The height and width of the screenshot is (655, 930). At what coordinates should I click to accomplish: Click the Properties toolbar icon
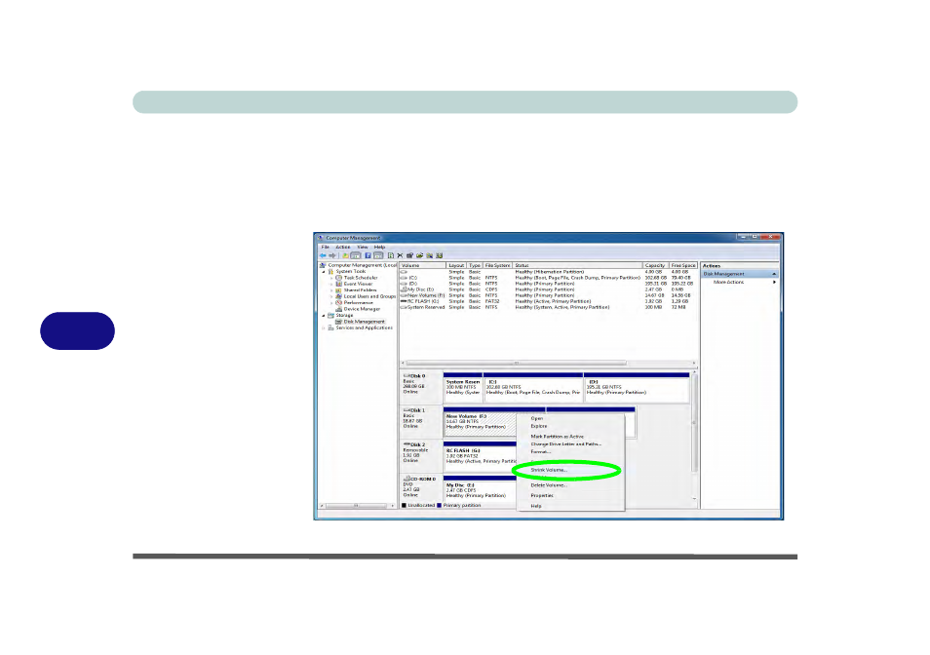(x=409, y=255)
